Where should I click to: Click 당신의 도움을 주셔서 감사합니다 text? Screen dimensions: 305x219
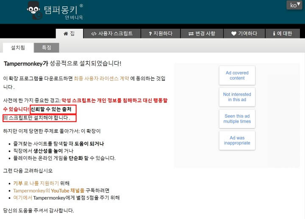pos(39,211)
